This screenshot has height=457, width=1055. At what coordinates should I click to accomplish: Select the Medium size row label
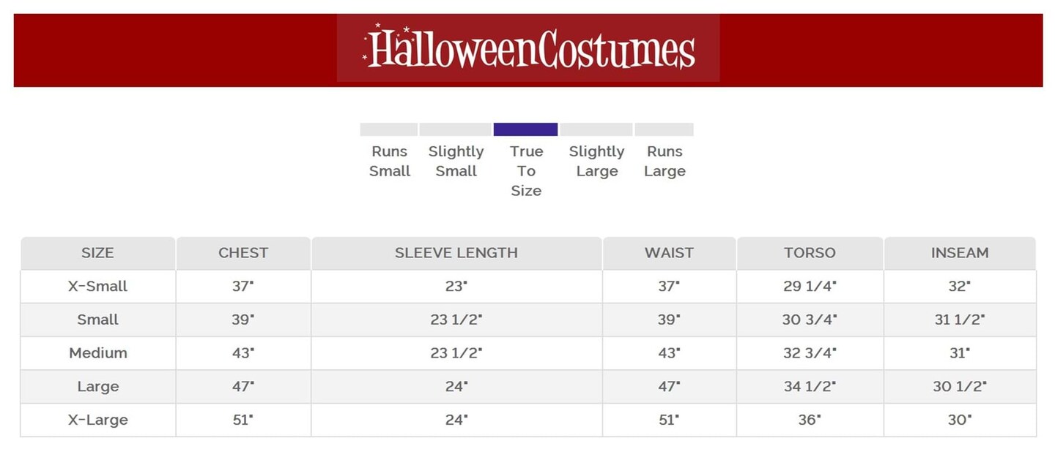[x=97, y=353]
